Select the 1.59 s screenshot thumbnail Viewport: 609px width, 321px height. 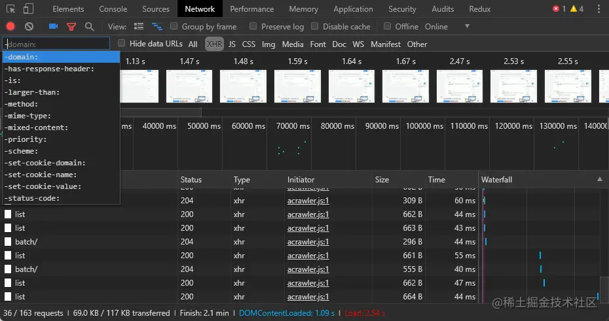pos(297,86)
